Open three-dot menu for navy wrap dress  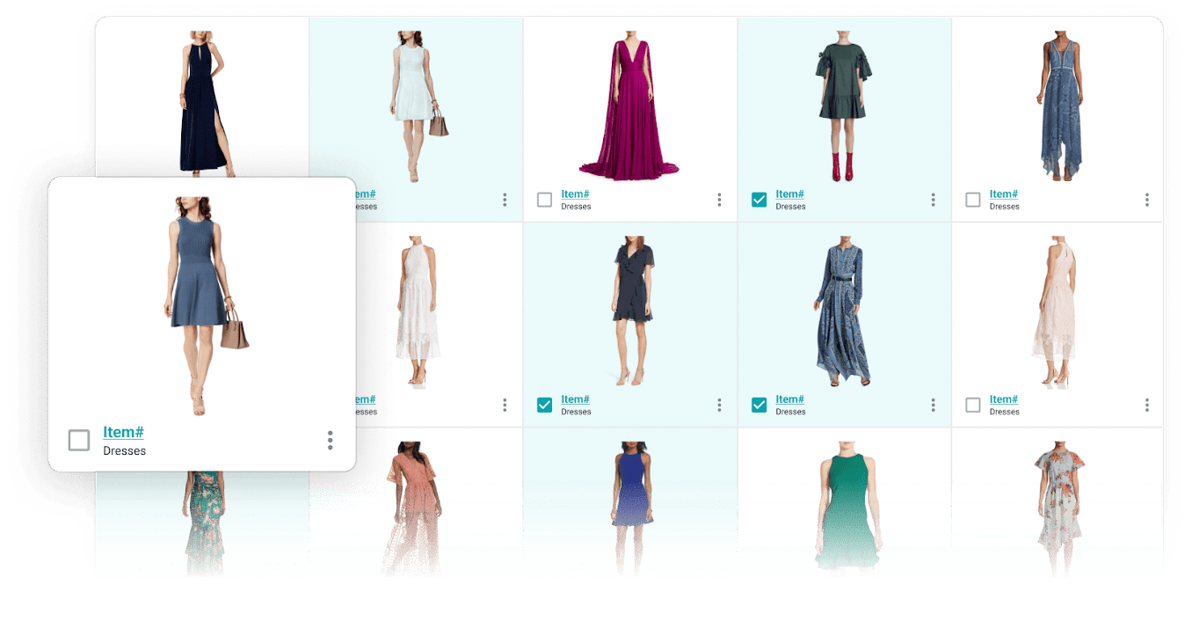coord(719,405)
